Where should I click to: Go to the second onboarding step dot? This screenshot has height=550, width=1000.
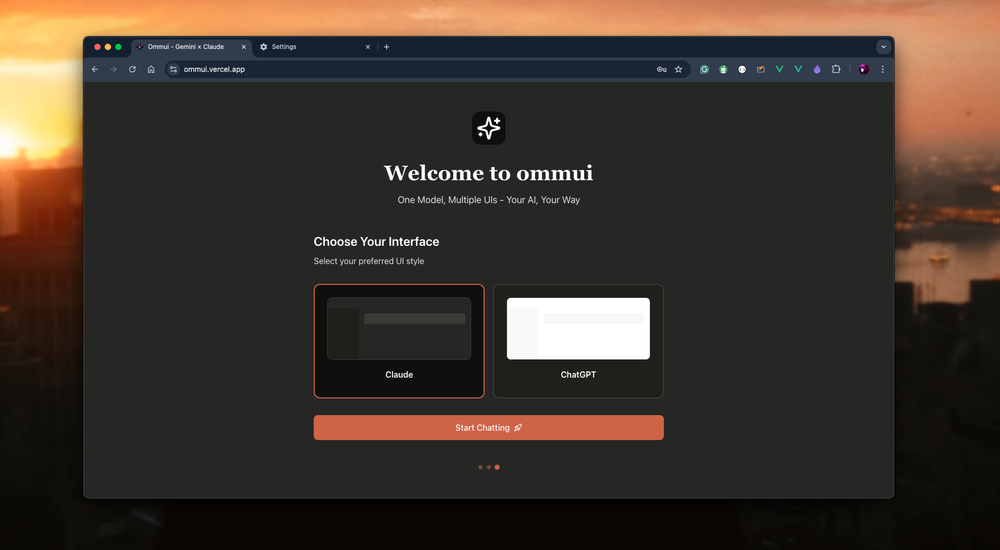(488, 467)
